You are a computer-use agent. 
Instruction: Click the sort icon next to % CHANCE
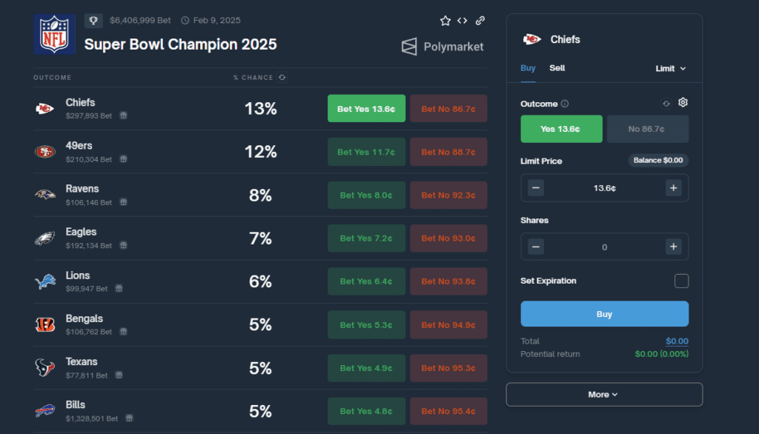click(x=282, y=77)
